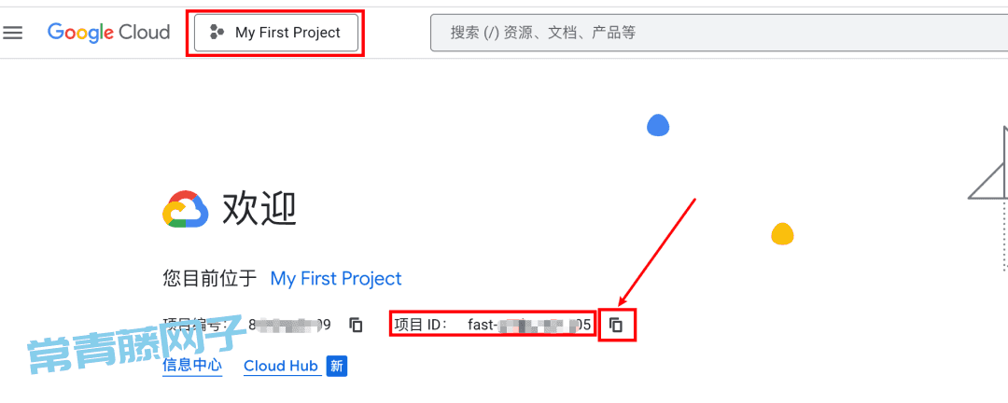Click the blue decorative dot
The image size is (1008, 403).
[x=658, y=125]
